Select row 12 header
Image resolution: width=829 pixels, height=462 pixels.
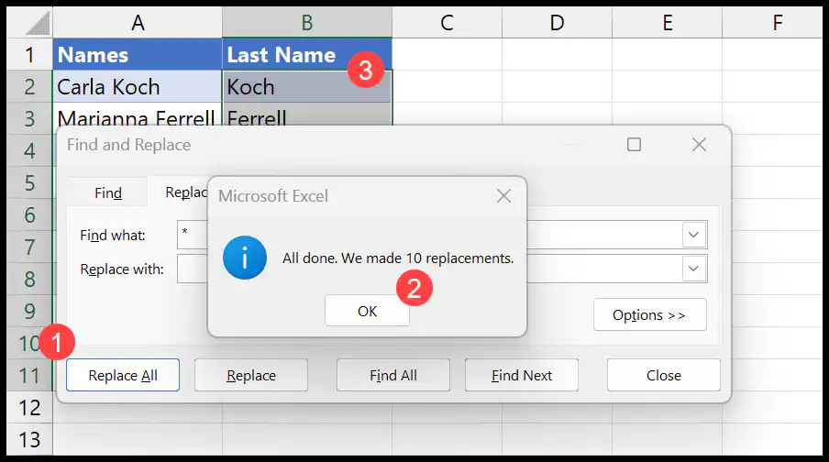29,408
